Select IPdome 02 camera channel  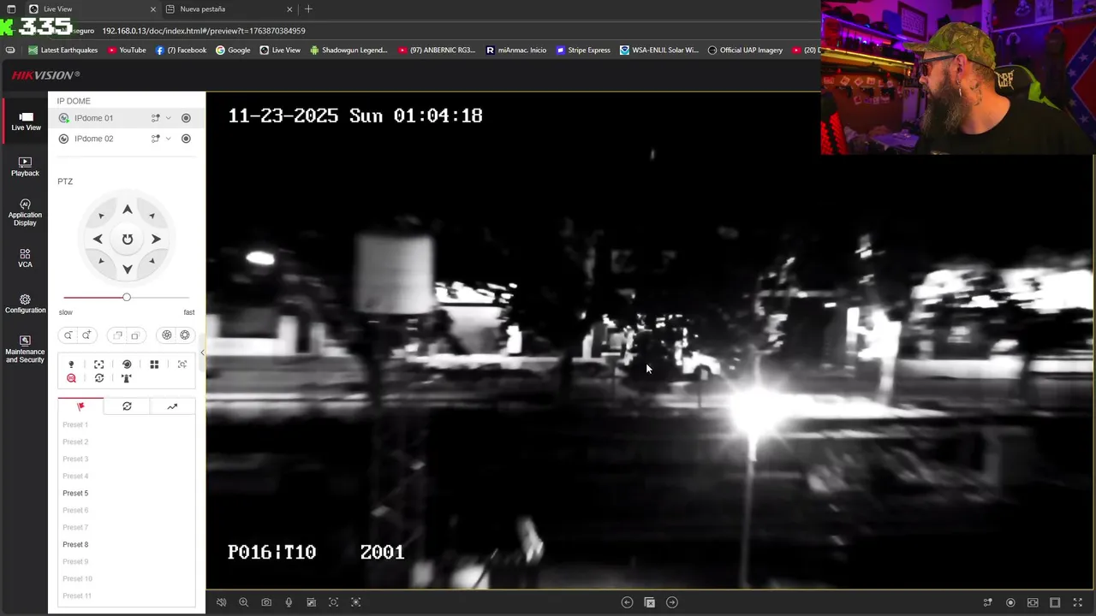(93, 139)
